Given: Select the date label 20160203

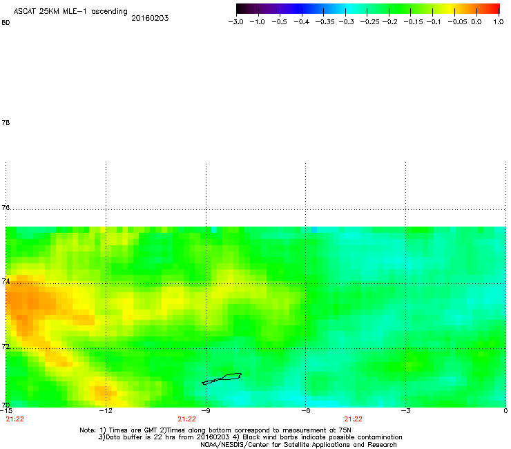Looking at the screenshot, I should (x=150, y=18).
